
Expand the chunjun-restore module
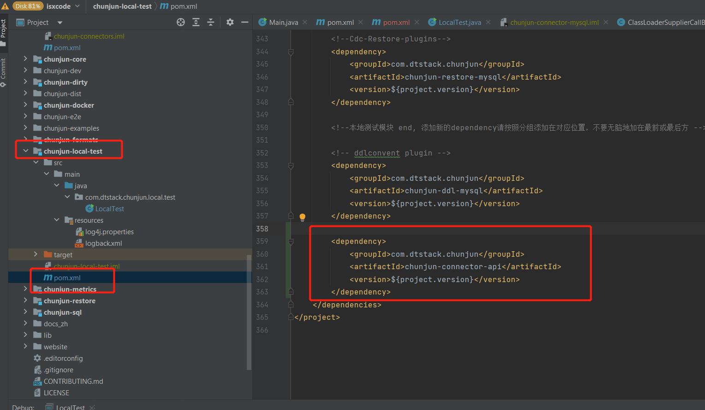(25, 300)
